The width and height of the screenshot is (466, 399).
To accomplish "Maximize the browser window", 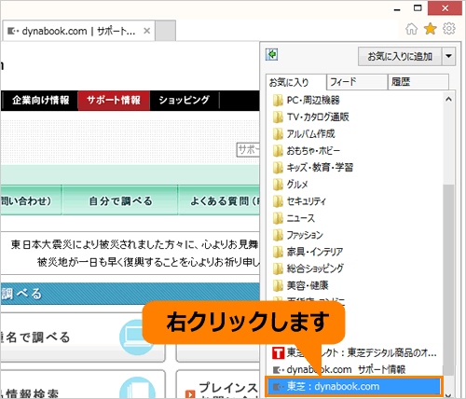I will [418, 8].
